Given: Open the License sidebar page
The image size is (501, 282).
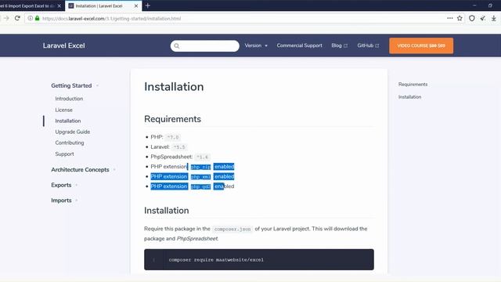Looking at the screenshot, I should pyautogui.click(x=64, y=110).
